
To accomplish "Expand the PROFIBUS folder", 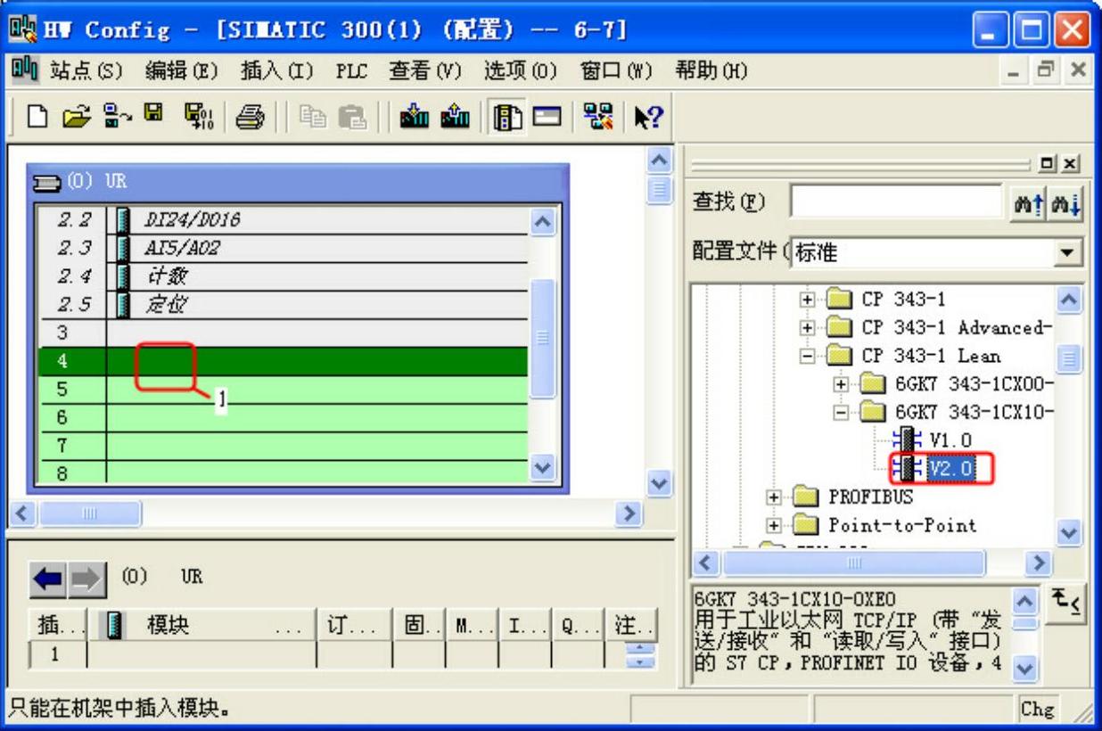I will tap(772, 497).
